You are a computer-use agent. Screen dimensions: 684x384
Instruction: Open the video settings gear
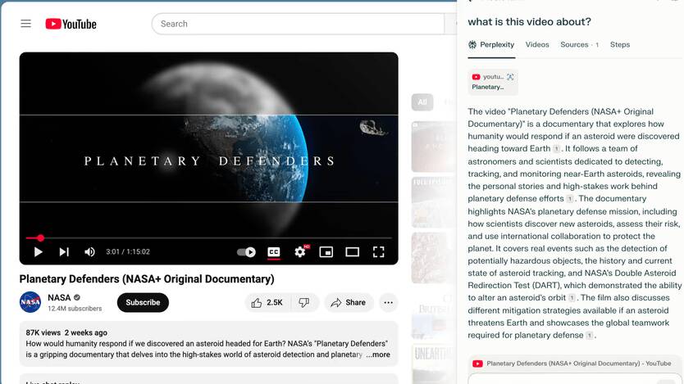point(300,251)
